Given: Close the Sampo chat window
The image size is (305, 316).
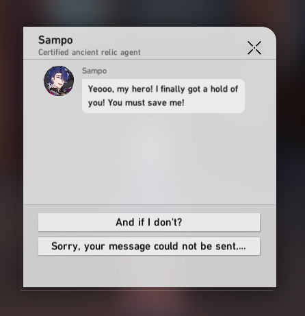Looking at the screenshot, I should click(254, 48).
